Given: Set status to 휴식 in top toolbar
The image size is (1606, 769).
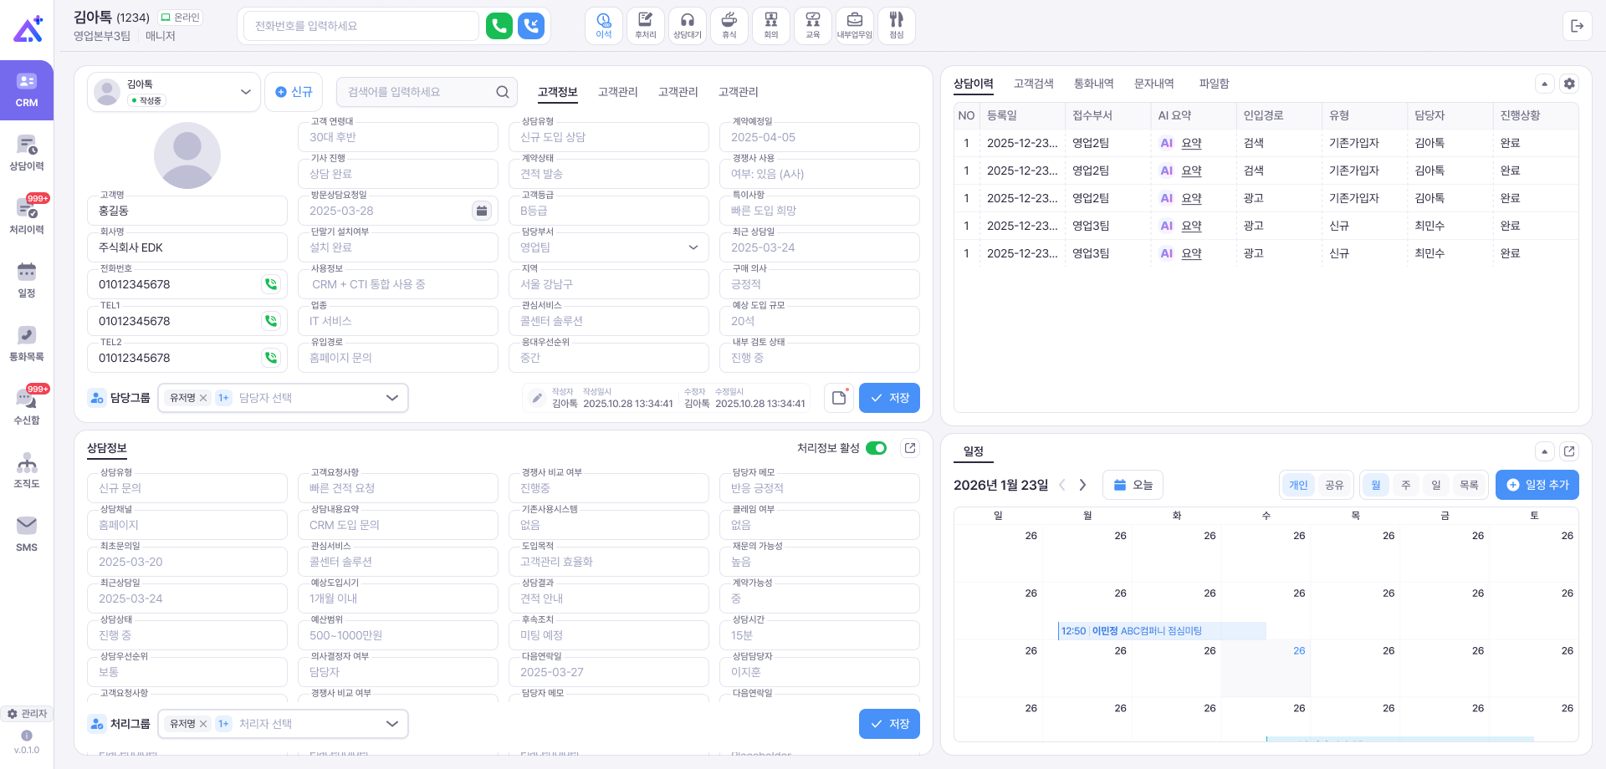Looking at the screenshot, I should [x=729, y=25].
